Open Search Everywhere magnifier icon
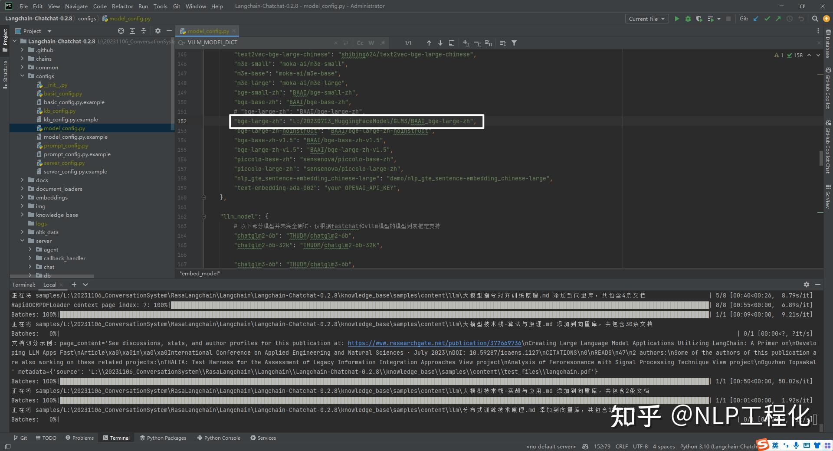The width and height of the screenshot is (833, 451). [x=815, y=19]
